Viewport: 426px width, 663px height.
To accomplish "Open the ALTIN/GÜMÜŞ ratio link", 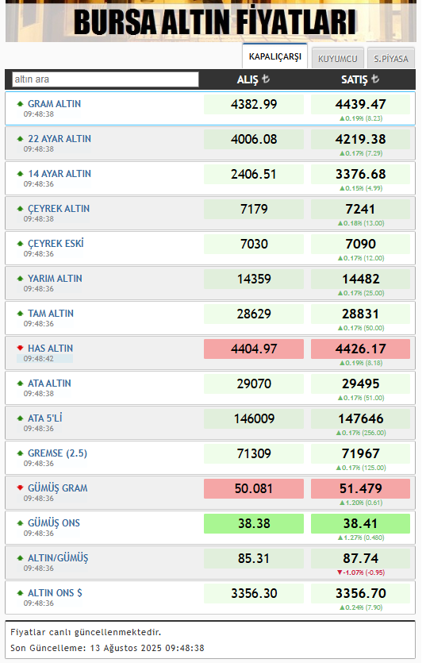I will (x=59, y=558).
